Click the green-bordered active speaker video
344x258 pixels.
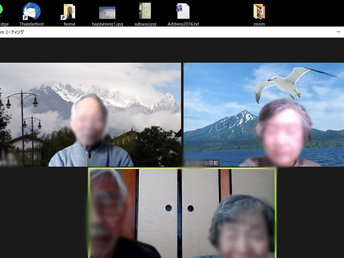coord(183,213)
